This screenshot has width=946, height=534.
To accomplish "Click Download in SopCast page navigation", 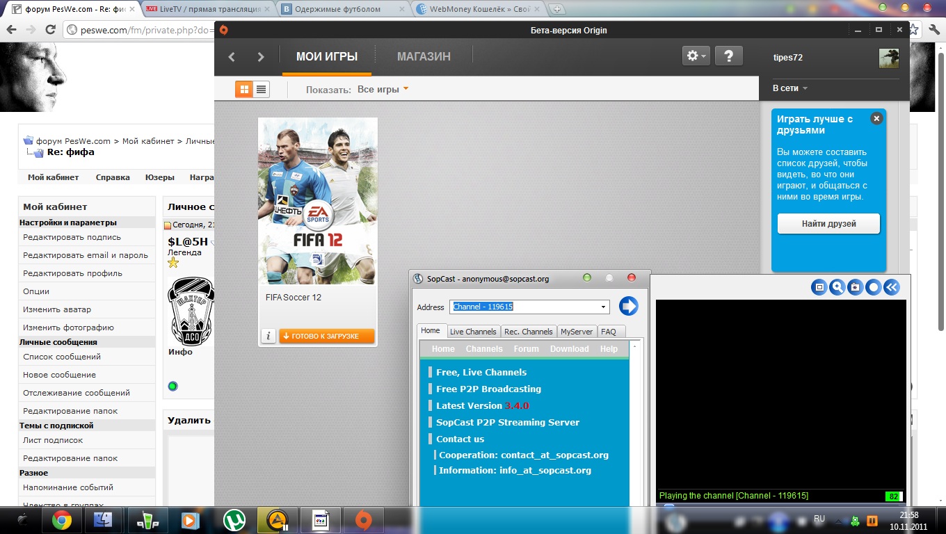I will point(570,349).
